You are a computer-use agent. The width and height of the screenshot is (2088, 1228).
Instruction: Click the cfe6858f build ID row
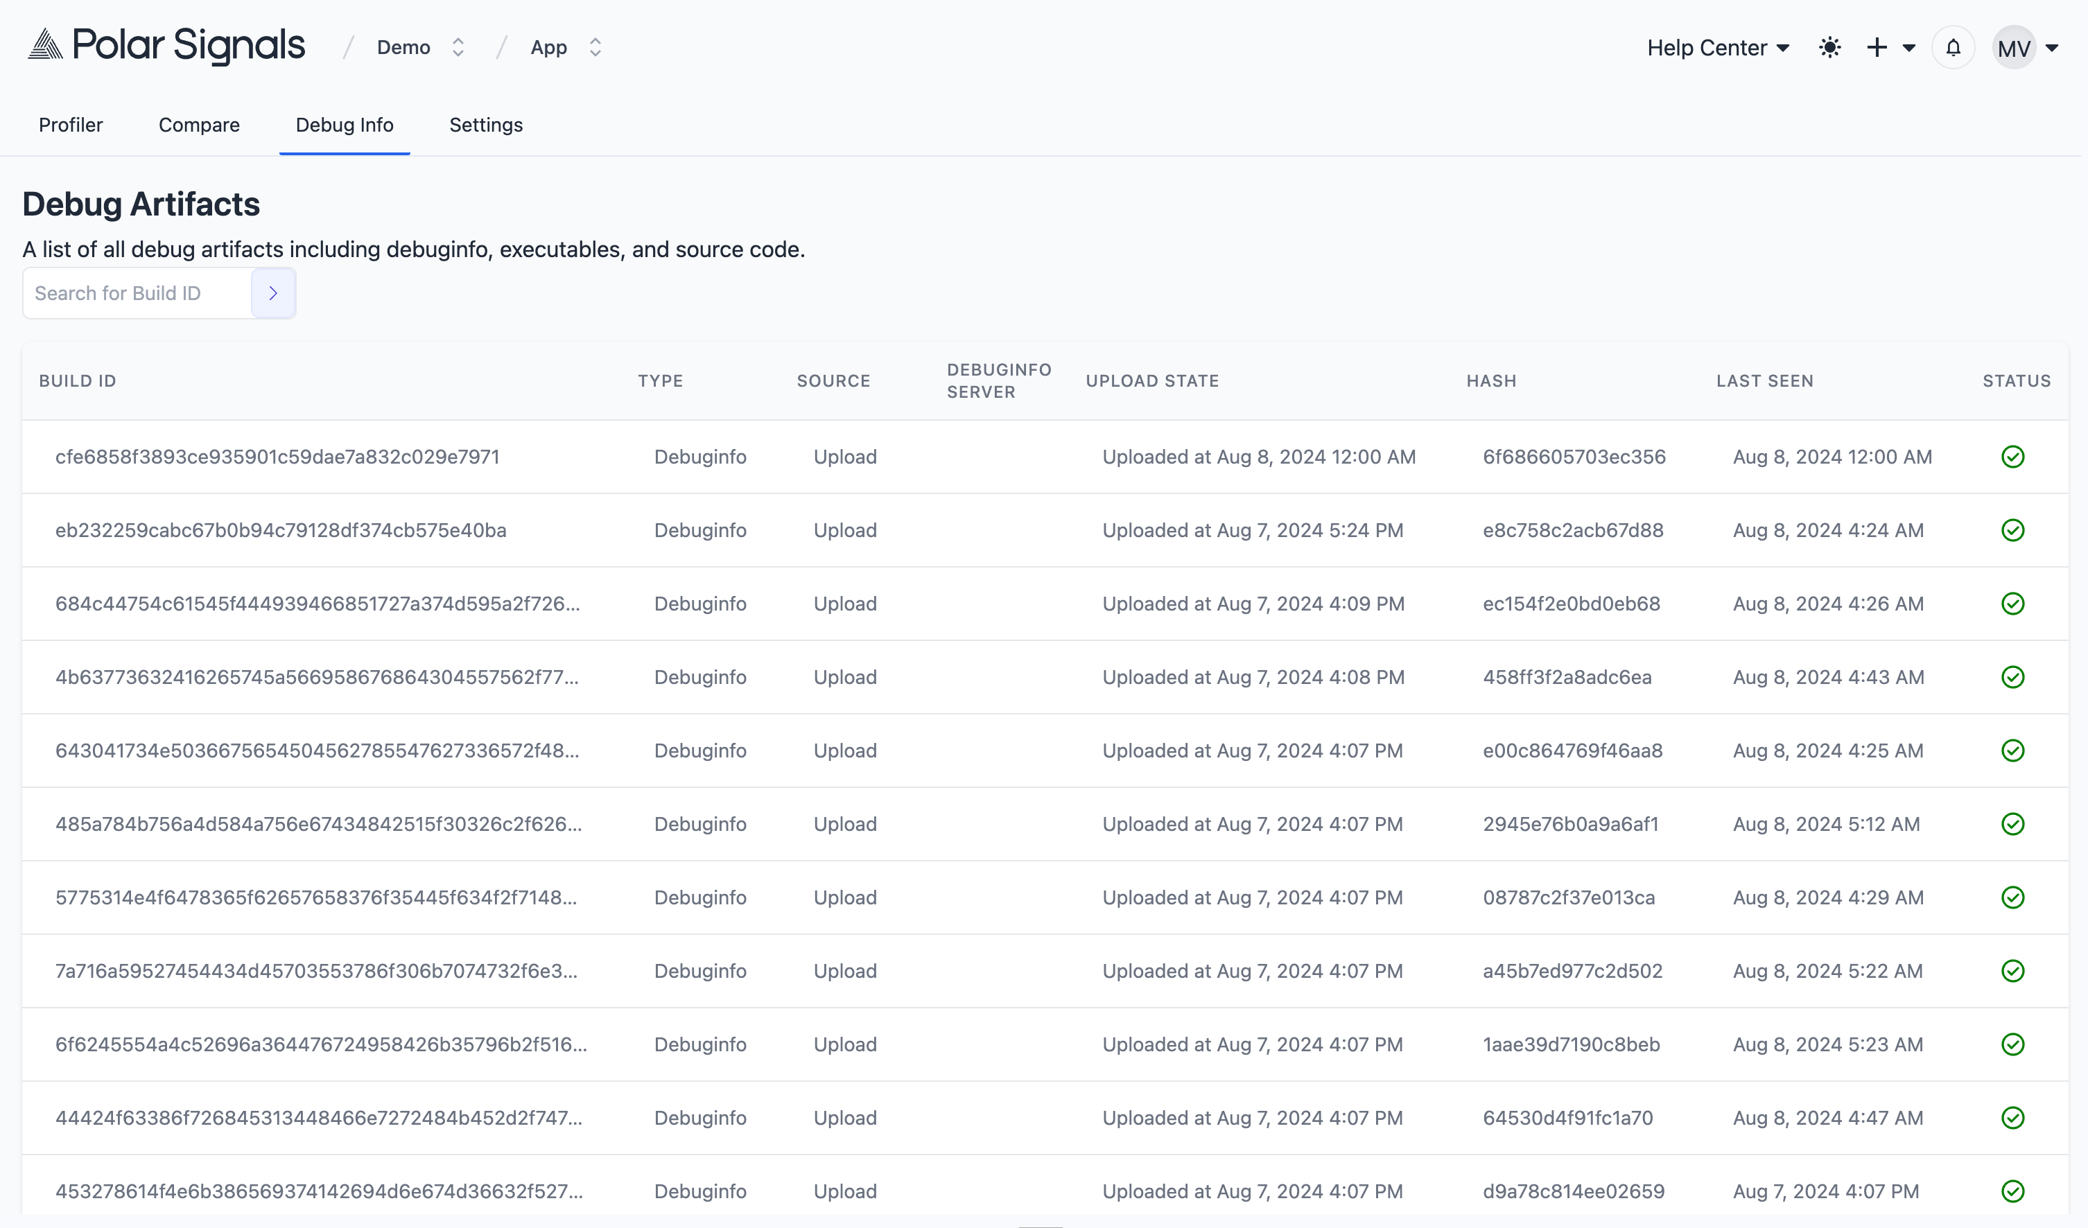(x=1044, y=456)
